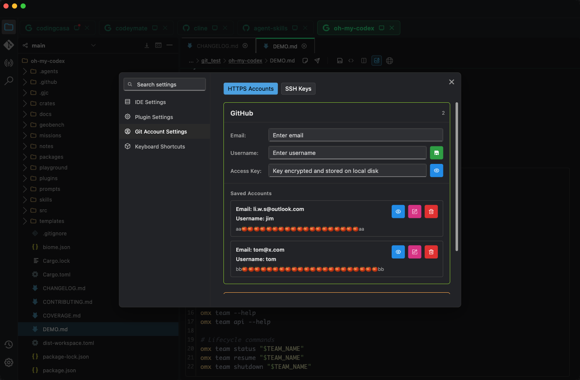Click the split view icon in editor toolbar
This screenshot has width=580, height=380.
coord(364,61)
